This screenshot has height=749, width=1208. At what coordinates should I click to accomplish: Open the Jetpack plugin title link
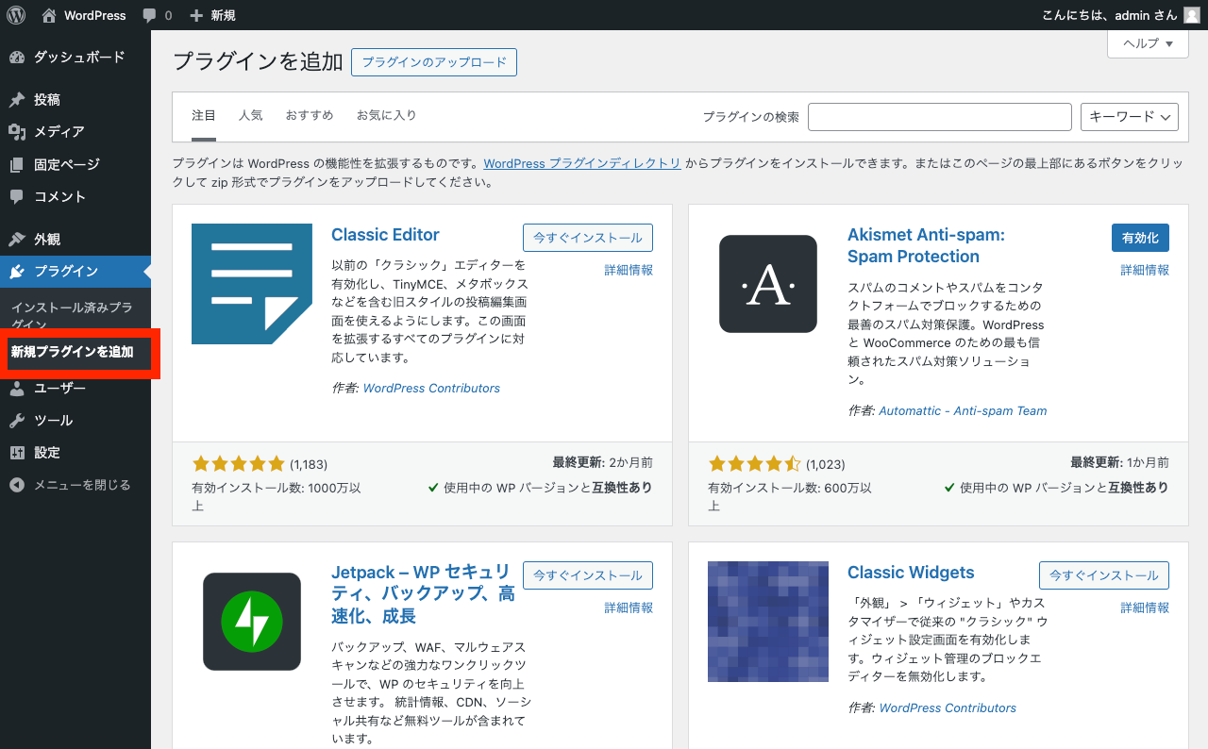click(423, 594)
